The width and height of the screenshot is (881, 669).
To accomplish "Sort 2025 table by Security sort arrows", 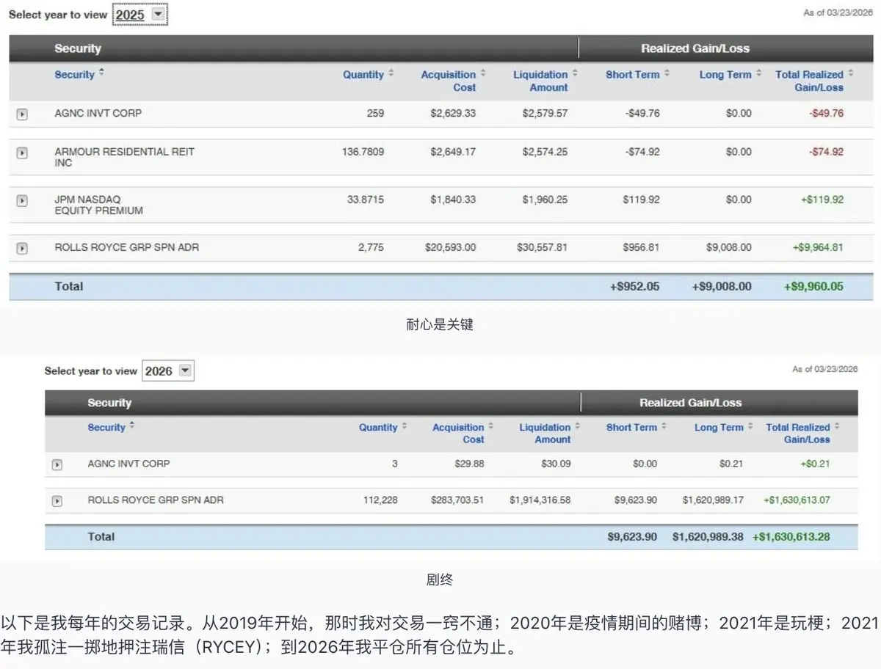I will tap(101, 73).
